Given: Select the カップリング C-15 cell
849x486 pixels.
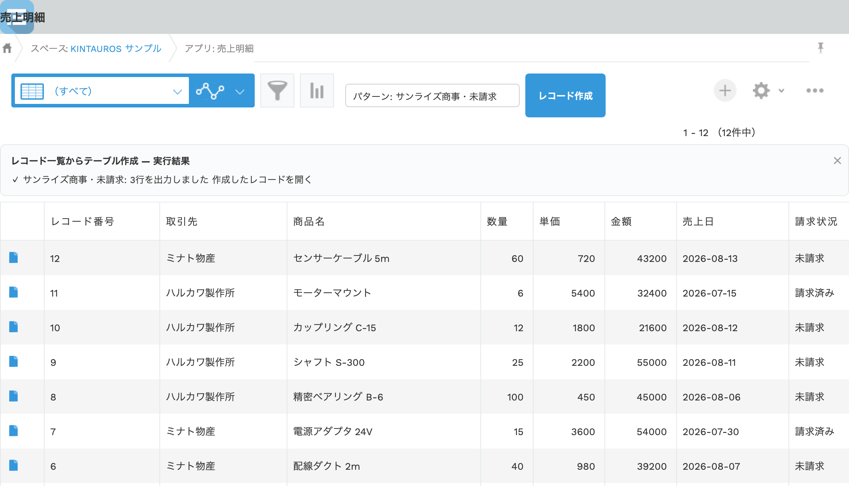Looking at the screenshot, I should pos(384,327).
